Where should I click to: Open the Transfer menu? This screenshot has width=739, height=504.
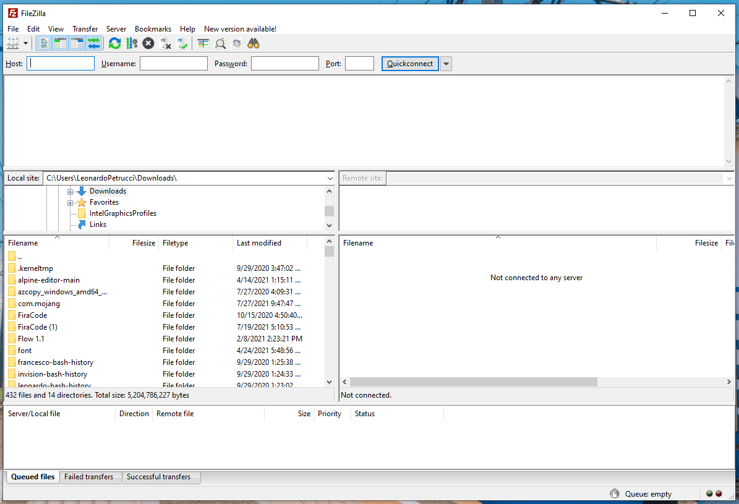point(85,29)
